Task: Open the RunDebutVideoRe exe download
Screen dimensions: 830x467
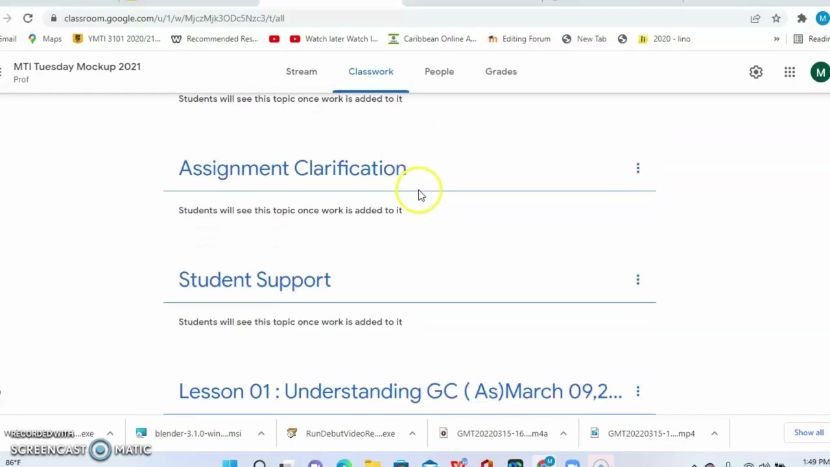Action: pos(341,433)
